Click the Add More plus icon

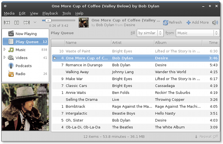(188, 22)
